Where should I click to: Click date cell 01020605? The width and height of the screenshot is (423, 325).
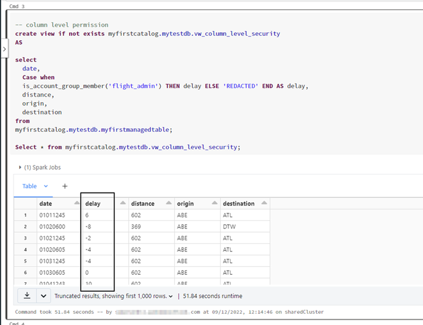pos(59,249)
